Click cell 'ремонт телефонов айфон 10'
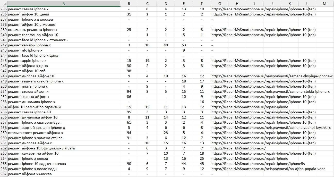This screenshot has width=334, height=177. click(x=64, y=35)
